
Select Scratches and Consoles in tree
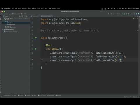11,31
